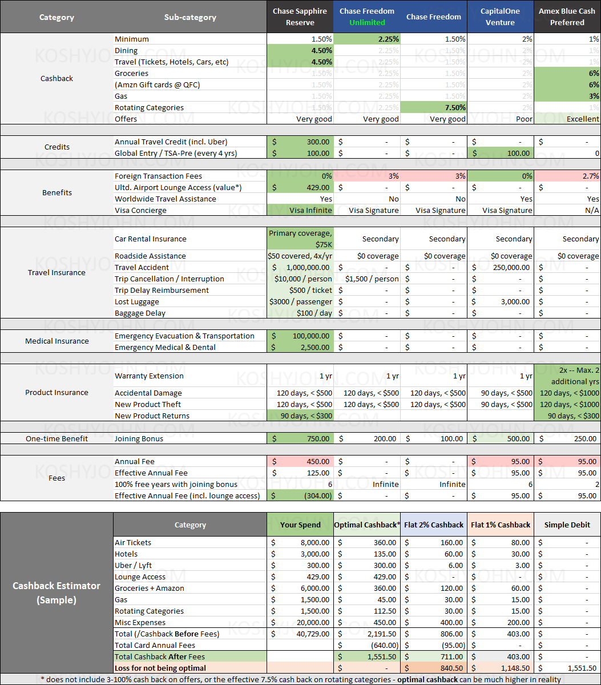The height and width of the screenshot is (685, 601).
Task: Select the 1,148.50 loss cell
Action: pyautogui.click(x=500, y=668)
